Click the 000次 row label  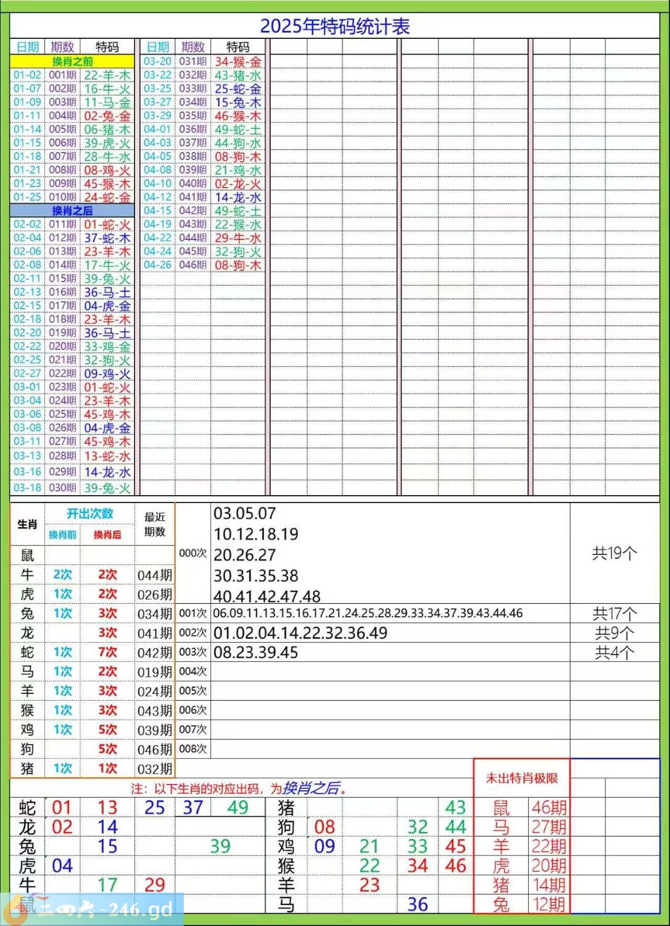[x=192, y=553]
